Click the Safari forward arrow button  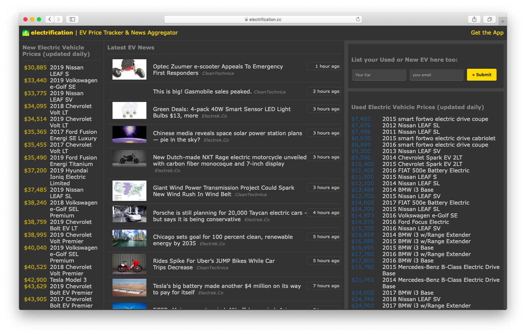[x=59, y=19]
